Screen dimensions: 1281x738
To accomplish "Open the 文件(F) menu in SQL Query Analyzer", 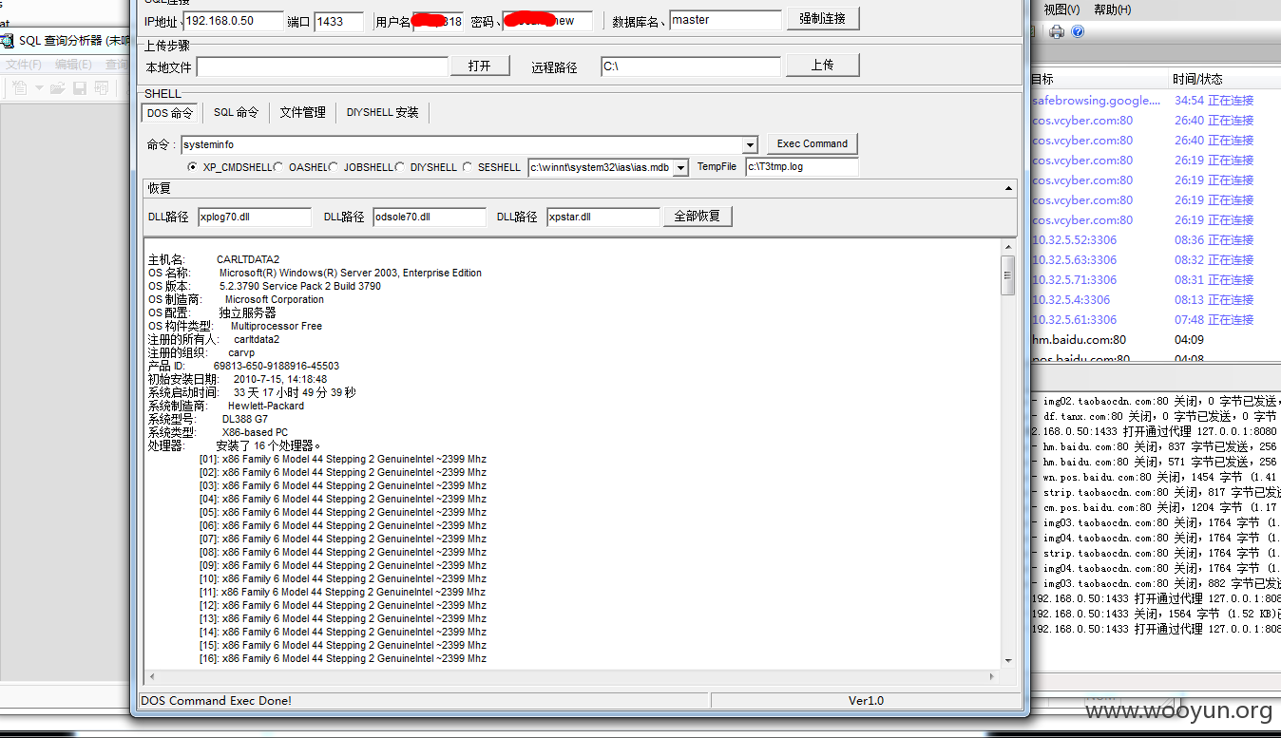I will coord(24,65).
